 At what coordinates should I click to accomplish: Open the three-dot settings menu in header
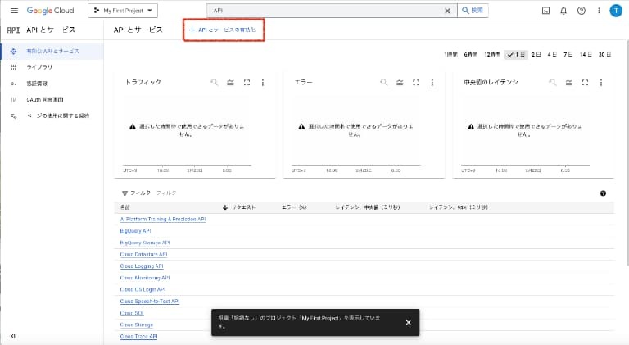(598, 10)
